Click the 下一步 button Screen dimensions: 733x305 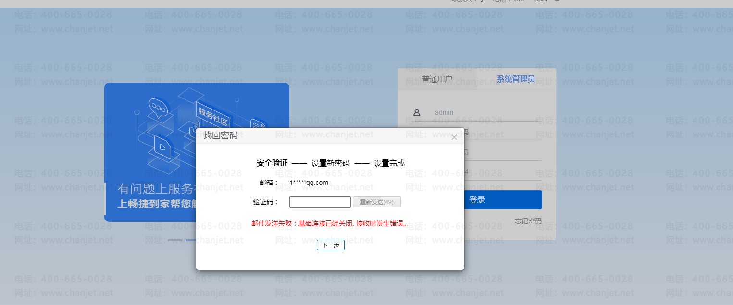330,245
